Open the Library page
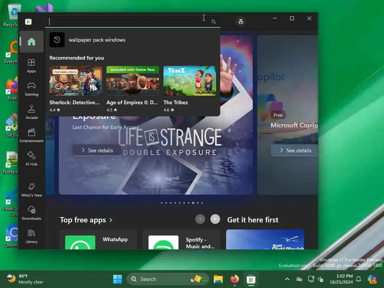 [x=31, y=236]
